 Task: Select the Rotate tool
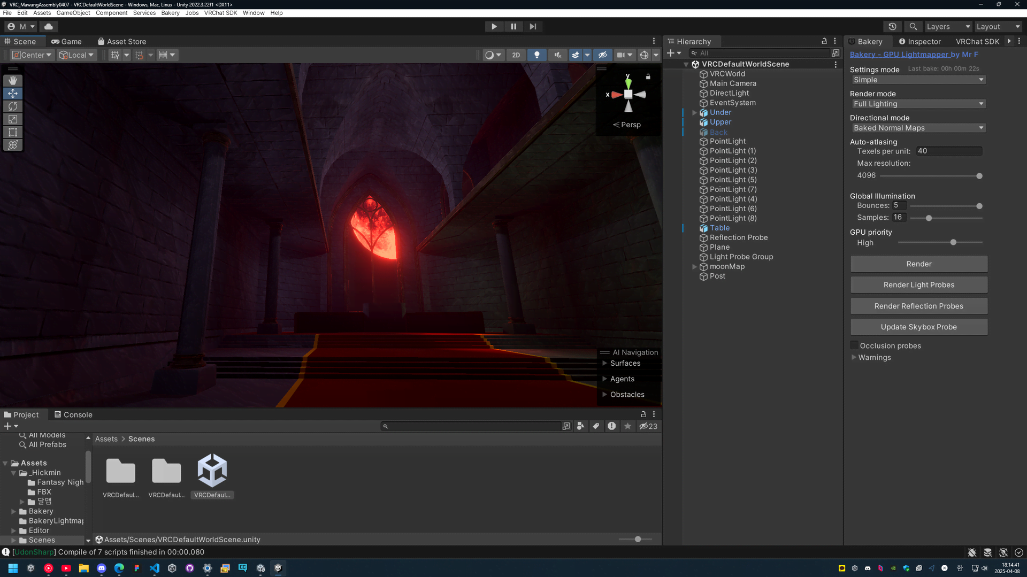pos(13,106)
